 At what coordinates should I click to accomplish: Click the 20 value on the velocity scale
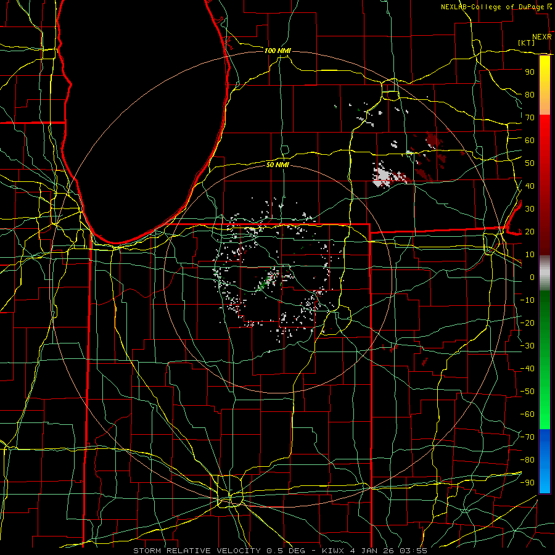[530, 232]
